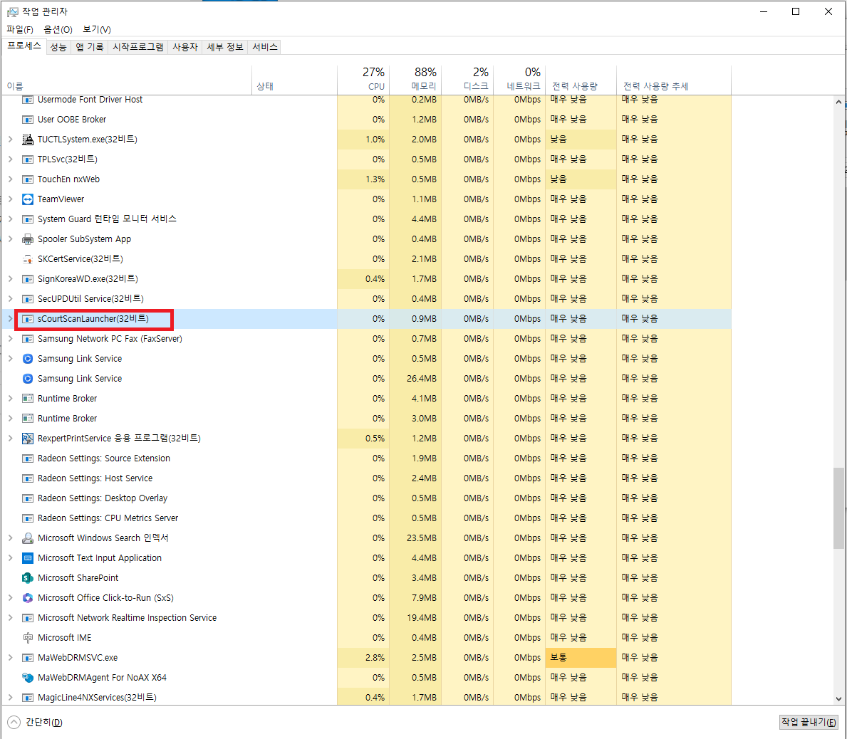Click the scrollbar up arrow

838,102
